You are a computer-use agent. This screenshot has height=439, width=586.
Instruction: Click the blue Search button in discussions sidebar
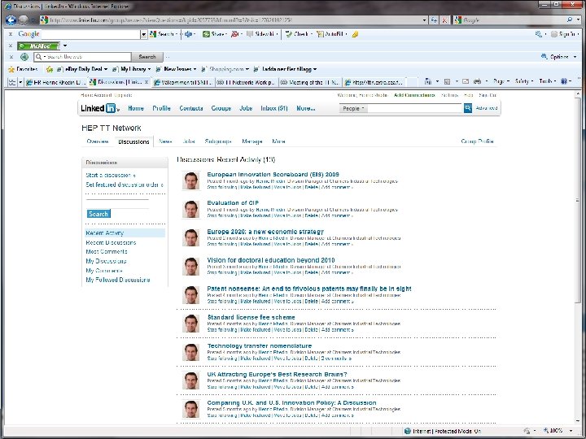coord(98,214)
